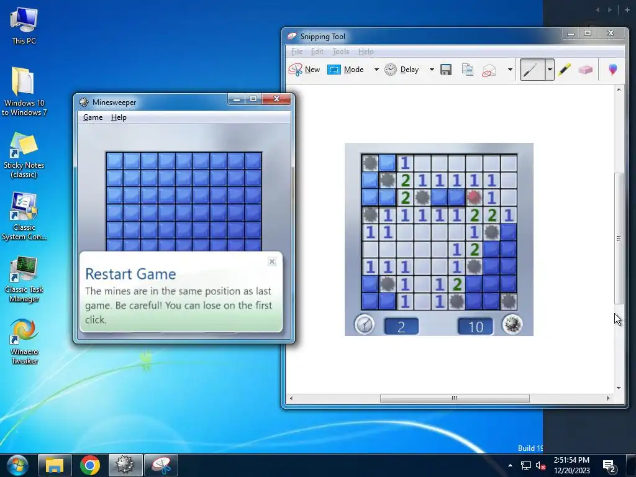This screenshot has height=477, width=636.
Task: Expand the Mode dropdown arrow
Action: click(x=376, y=70)
